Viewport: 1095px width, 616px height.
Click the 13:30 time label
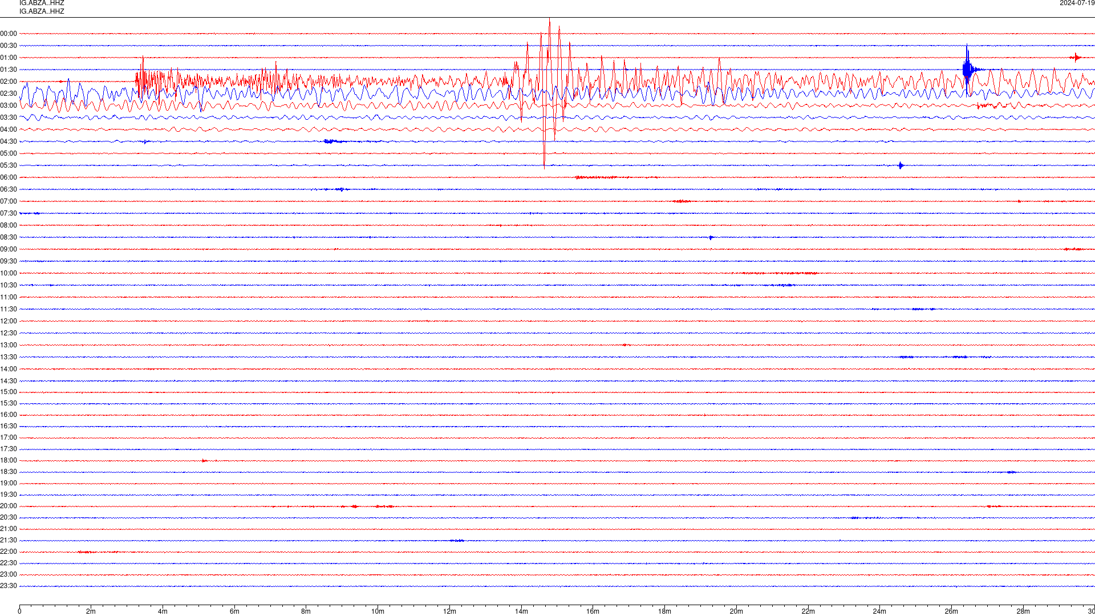click(9, 357)
